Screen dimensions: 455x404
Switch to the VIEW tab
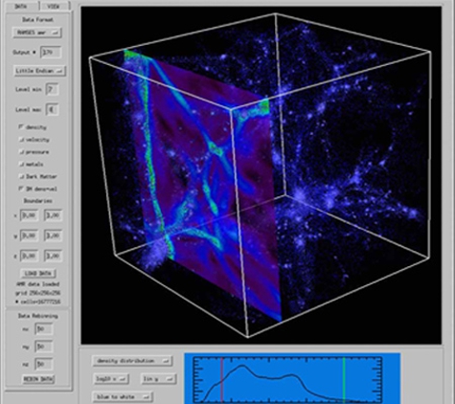coord(55,6)
